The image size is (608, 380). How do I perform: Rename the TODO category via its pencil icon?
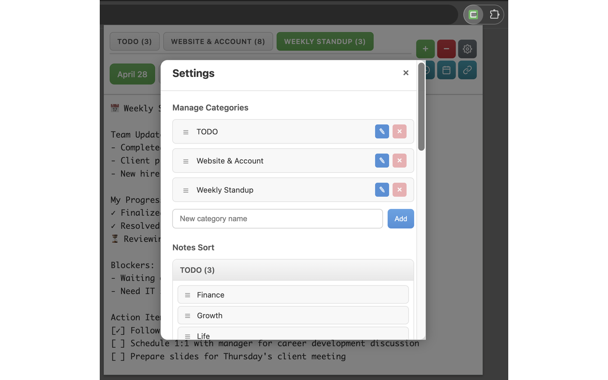[x=382, y=132]
